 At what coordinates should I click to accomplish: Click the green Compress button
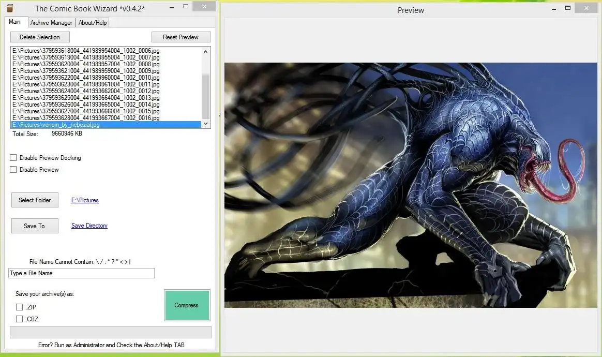coord(187,305)
